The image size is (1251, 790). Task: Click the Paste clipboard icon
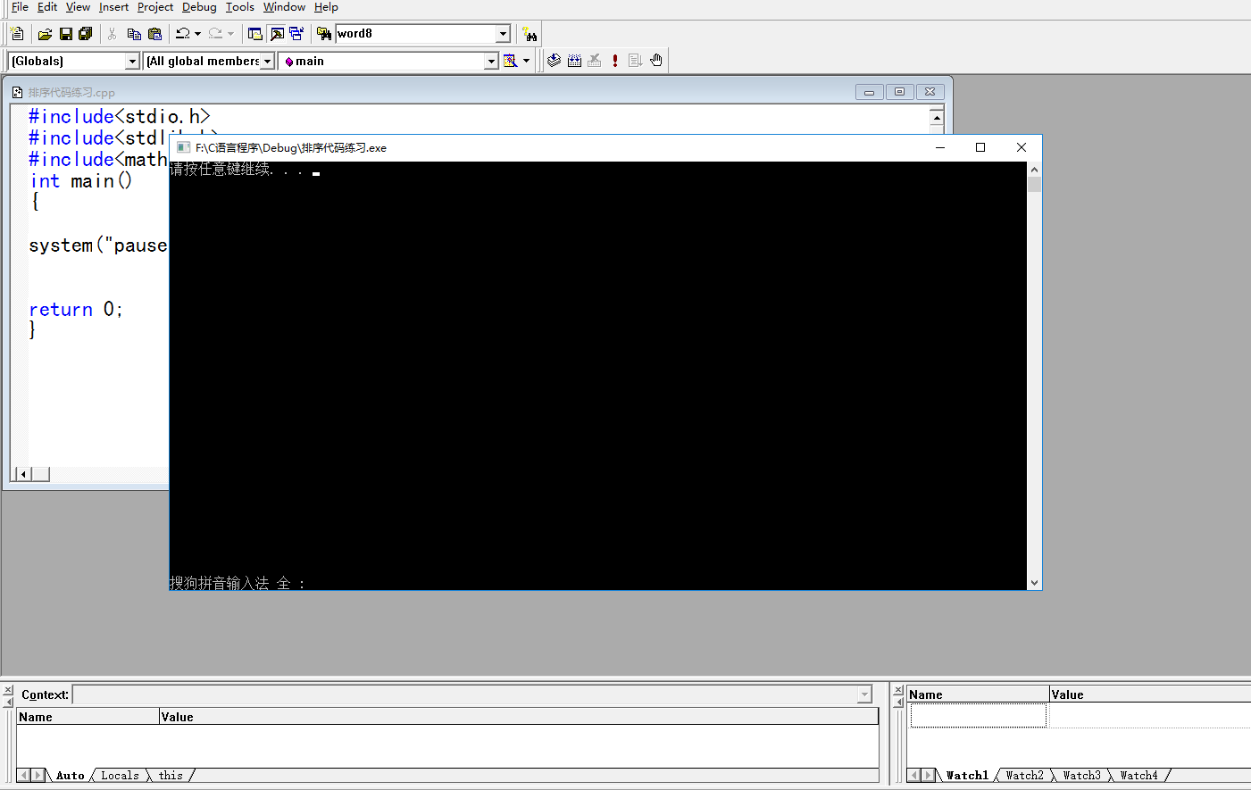(154, 34)
